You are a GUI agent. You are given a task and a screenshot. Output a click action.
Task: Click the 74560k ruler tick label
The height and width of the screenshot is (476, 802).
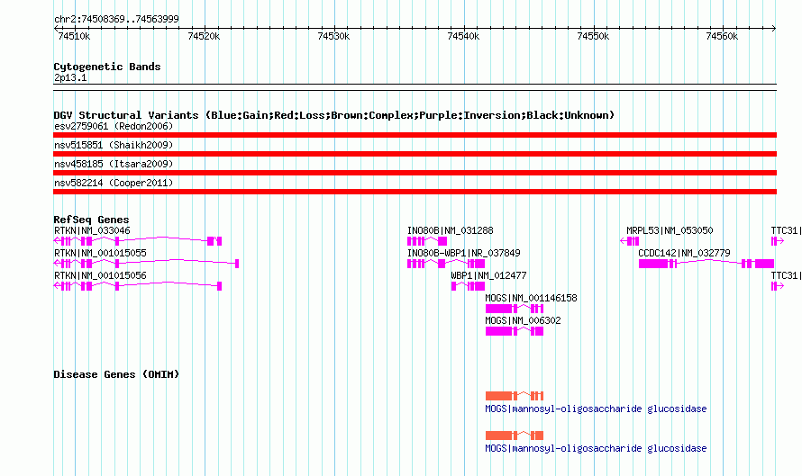coord(722,36)
